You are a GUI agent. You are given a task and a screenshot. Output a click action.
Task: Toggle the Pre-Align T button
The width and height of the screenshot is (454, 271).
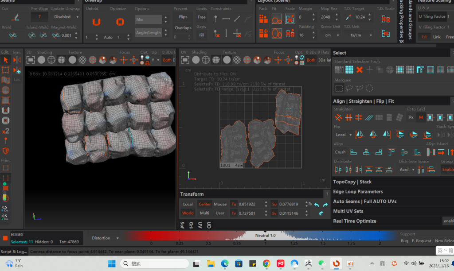coord(39,17)
